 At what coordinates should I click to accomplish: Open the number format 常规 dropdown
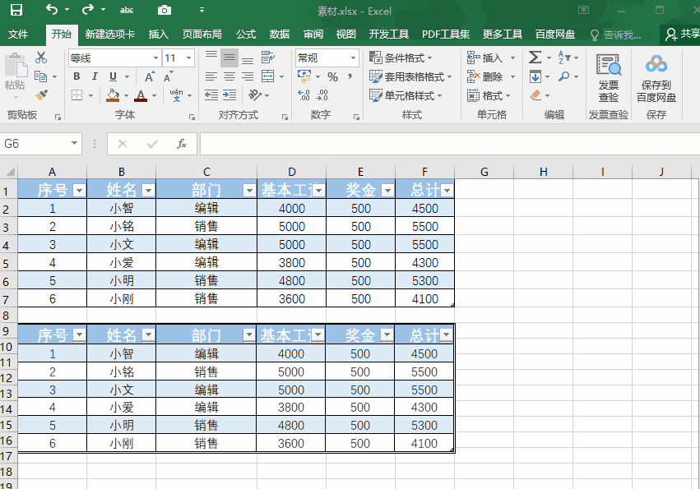point(353,58)
